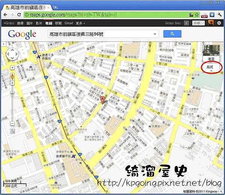Click the COSTCO shopping icon
This screenshot has width=225, height=195.
pos(56,183)
